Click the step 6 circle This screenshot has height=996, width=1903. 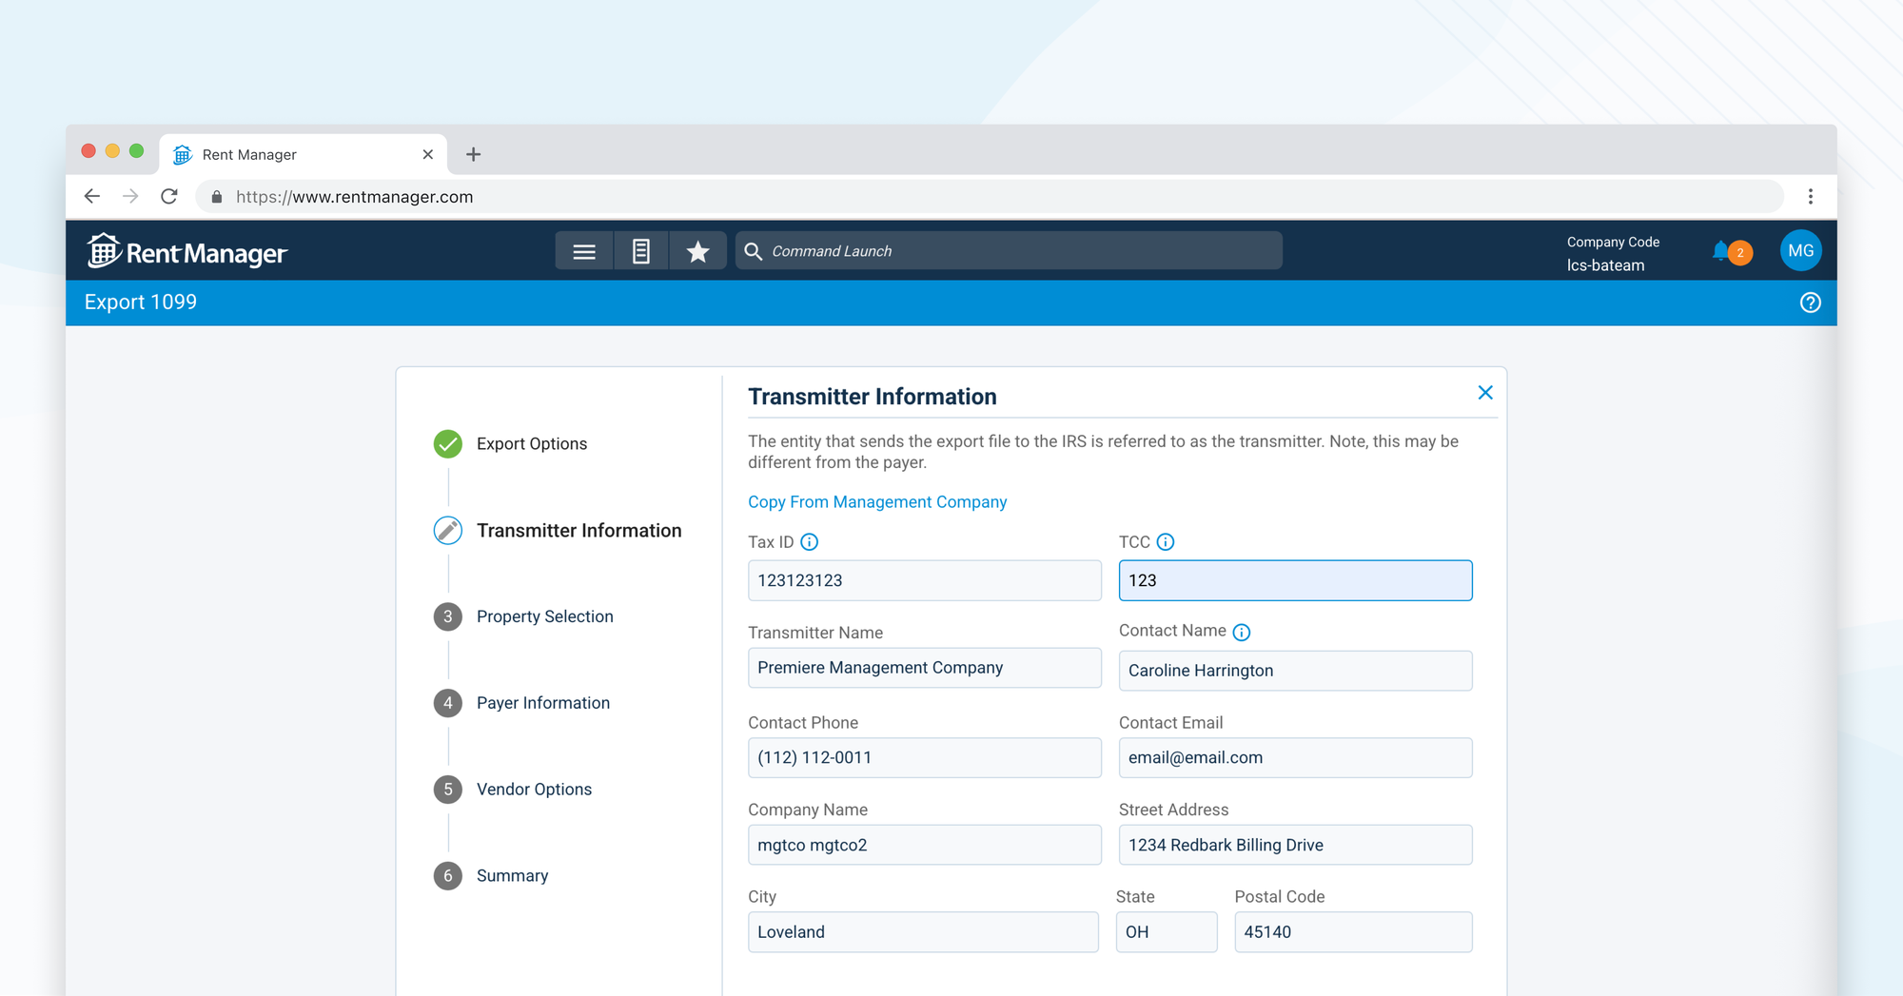[x=448, y=875]
